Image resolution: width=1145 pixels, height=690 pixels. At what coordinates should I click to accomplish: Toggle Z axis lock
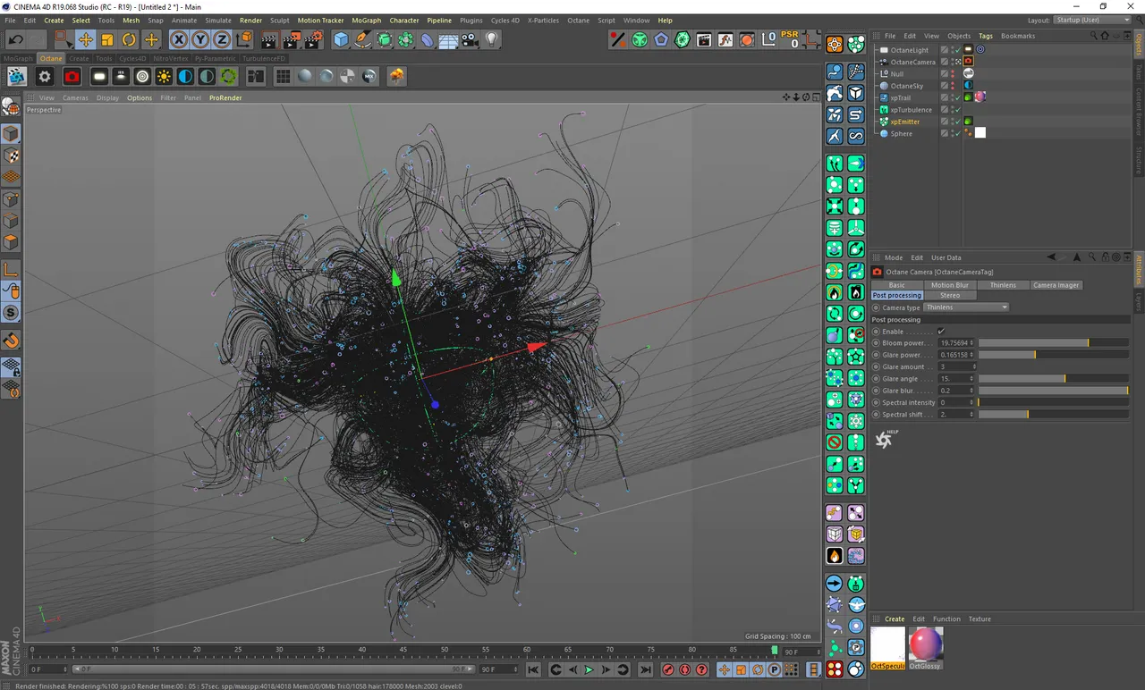222,39
